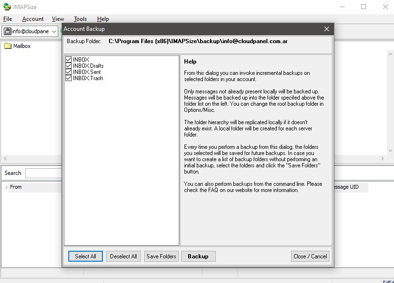Maximize the IMAPSize window
This screenshot has height=283, width=394.
click(364, 7)
